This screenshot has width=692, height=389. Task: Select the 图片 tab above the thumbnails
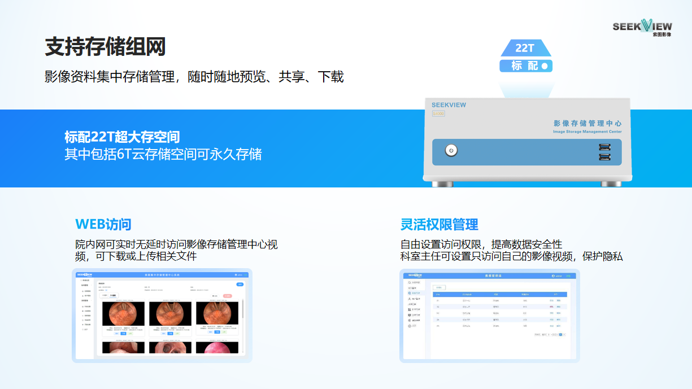coord(104,295)
